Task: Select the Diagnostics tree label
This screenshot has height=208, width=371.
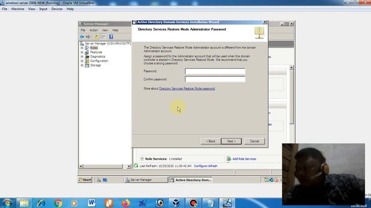Action: (x=97, y=57)
